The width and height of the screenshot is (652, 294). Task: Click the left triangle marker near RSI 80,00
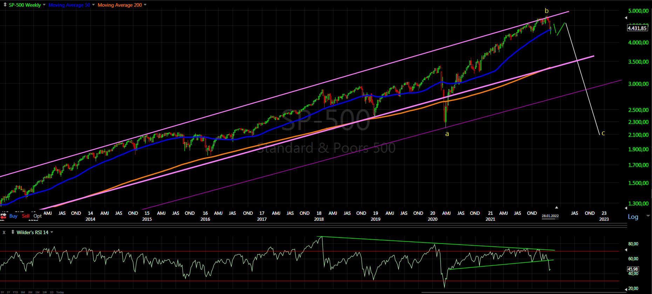626,250
